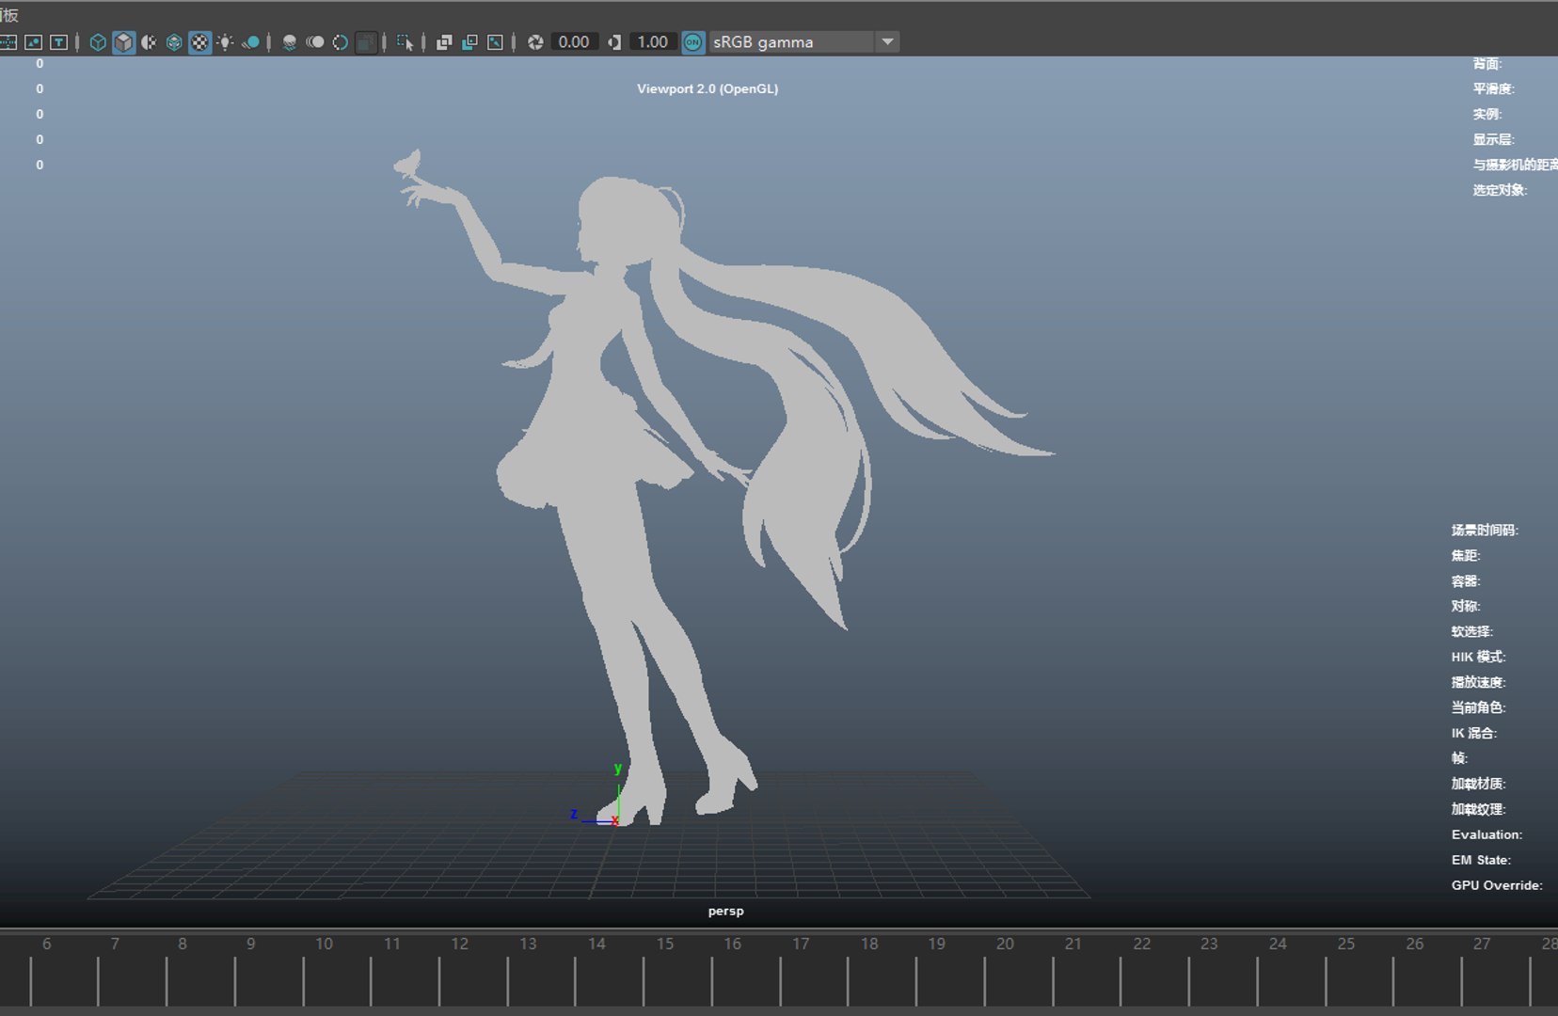Click the HIK 模式 HUD label

pos(1478,657)
